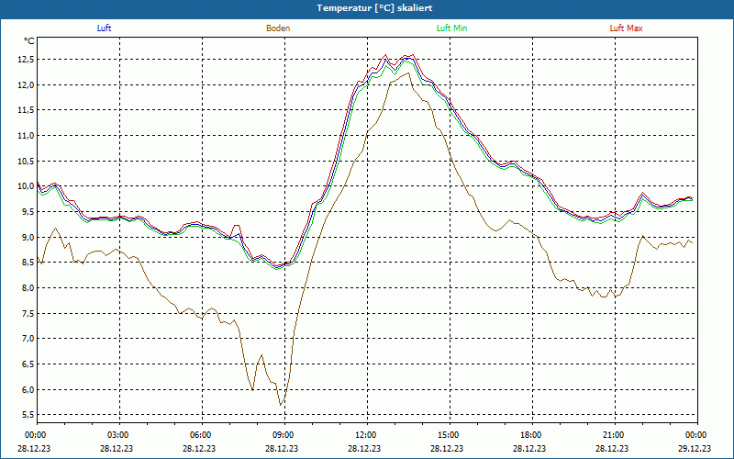
Task: Click the 7,0 y-axis value
Action: click(28, 339)
